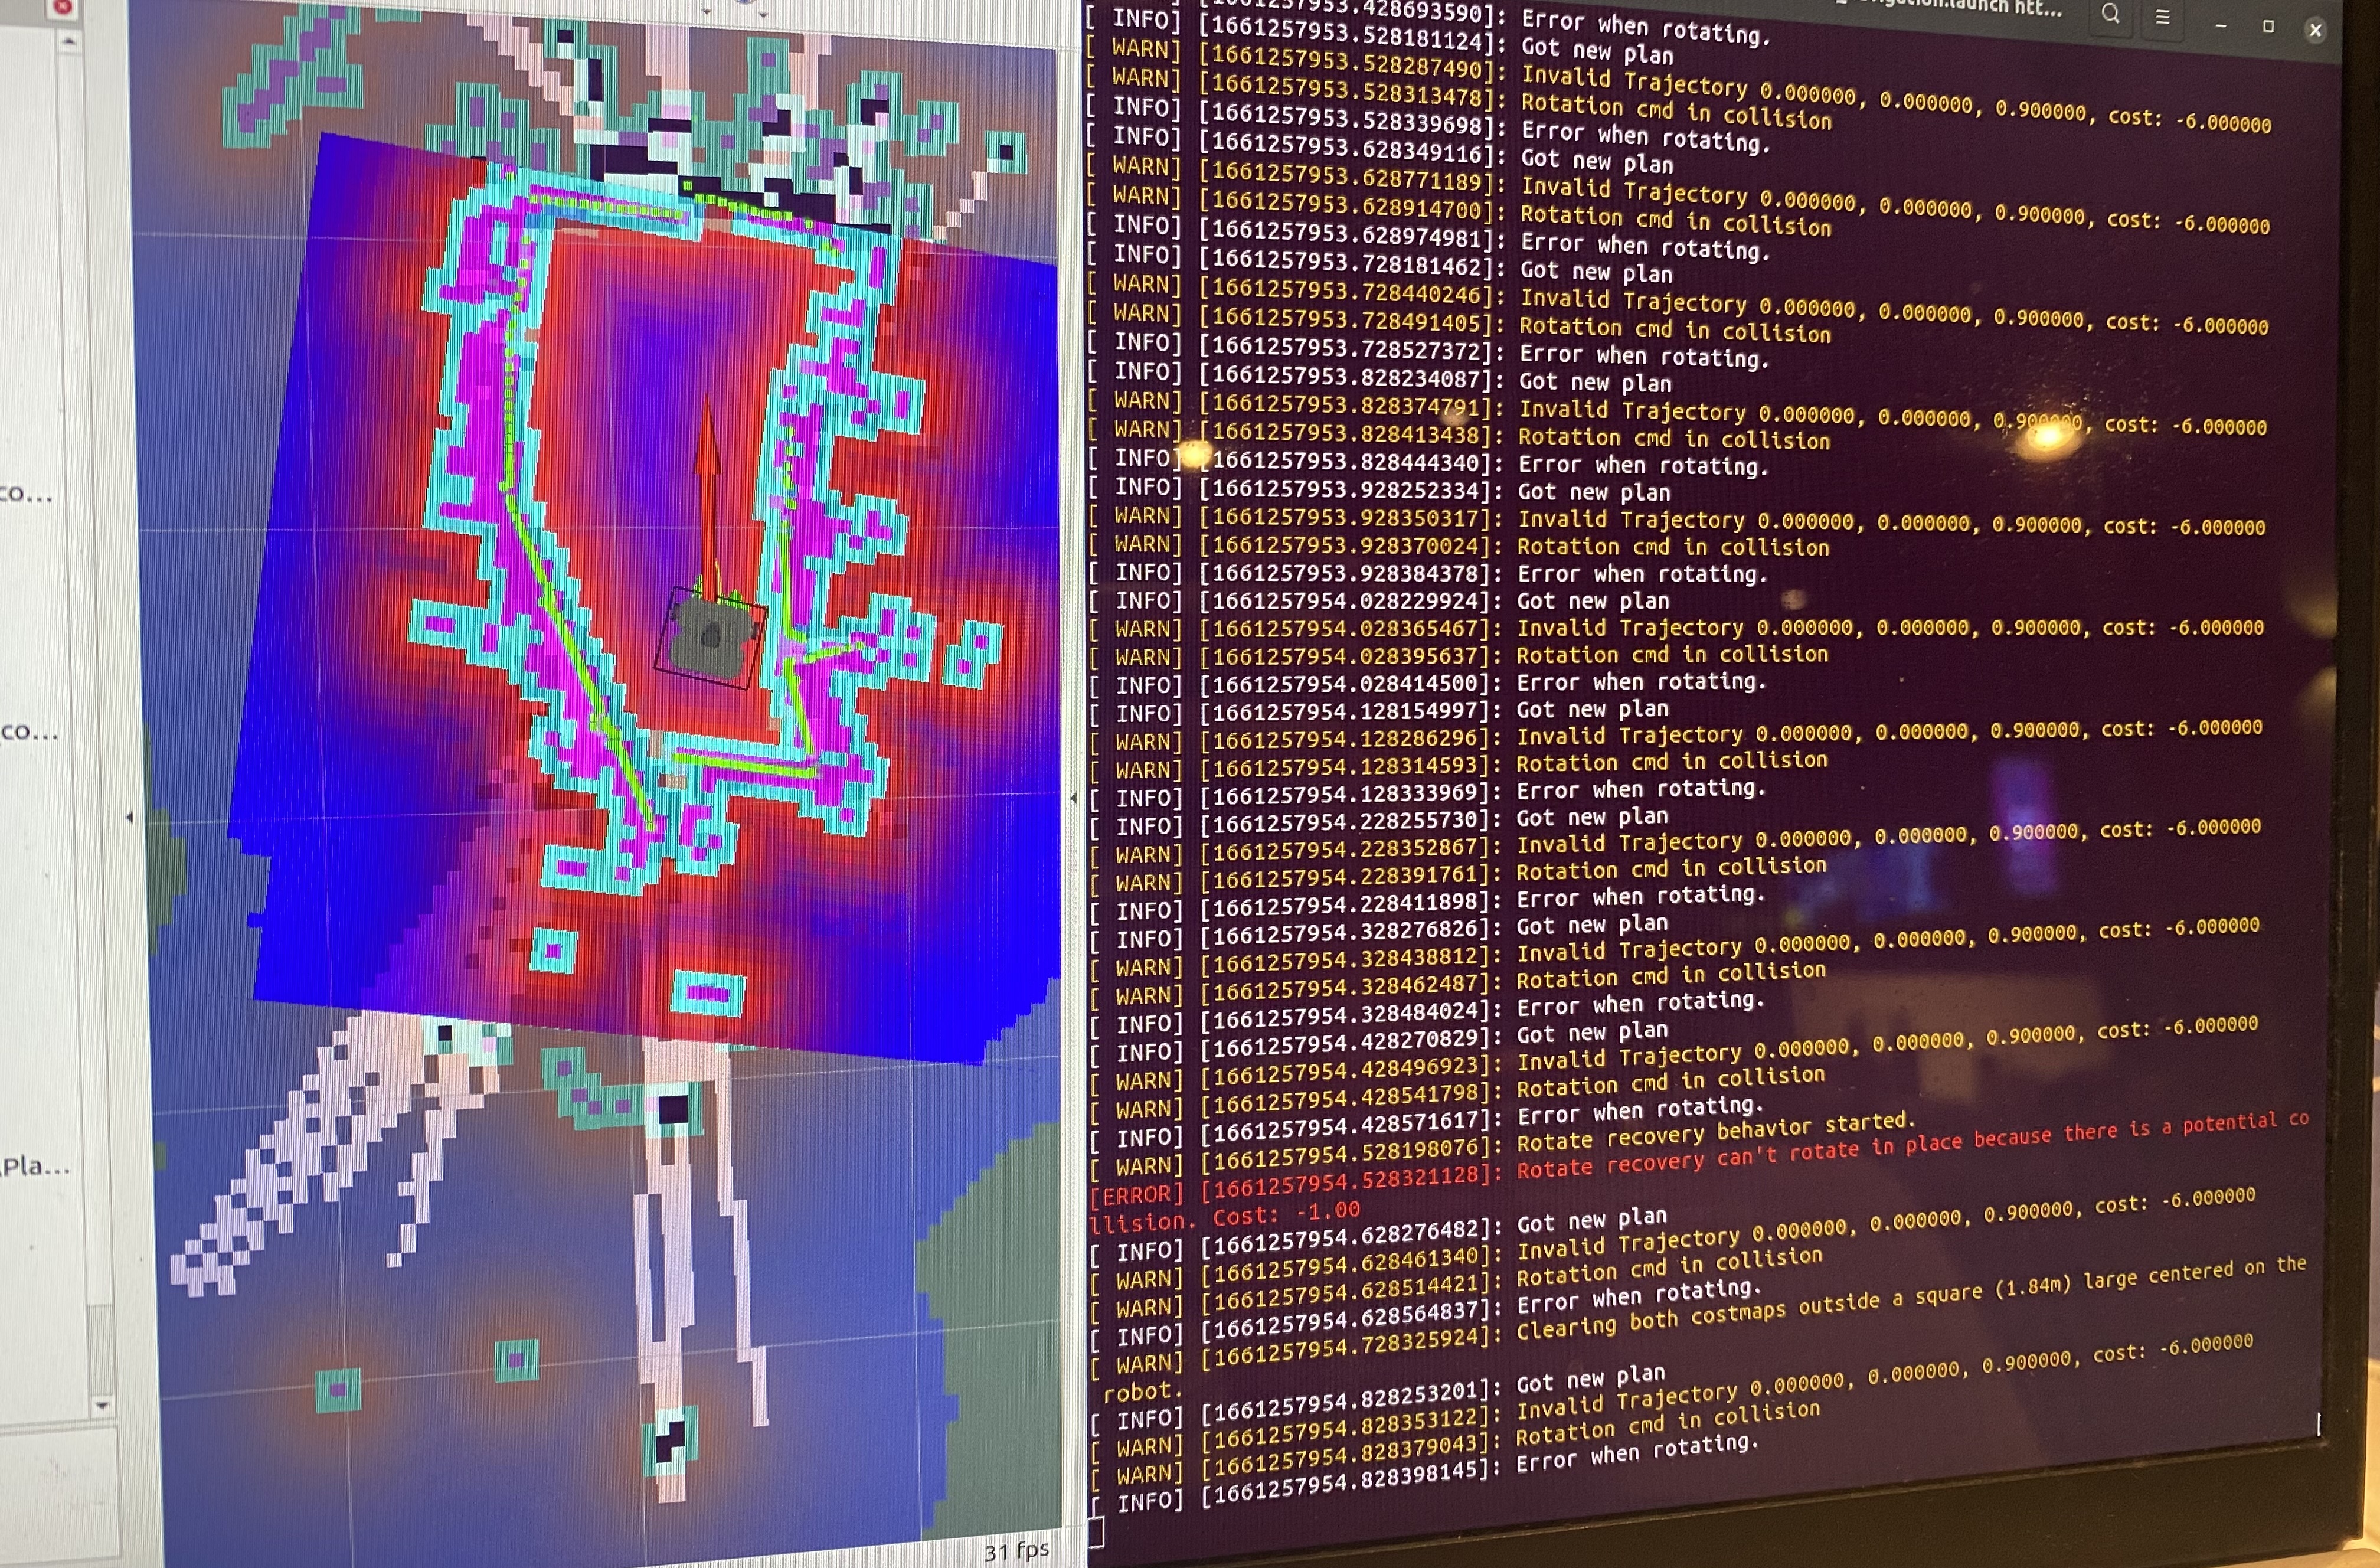Open the terminal hamburger menu

[2162, 17]
